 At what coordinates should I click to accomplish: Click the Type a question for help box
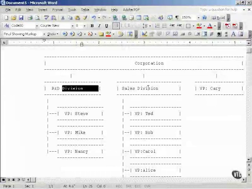pyautogui.click(x=220, y=9)
